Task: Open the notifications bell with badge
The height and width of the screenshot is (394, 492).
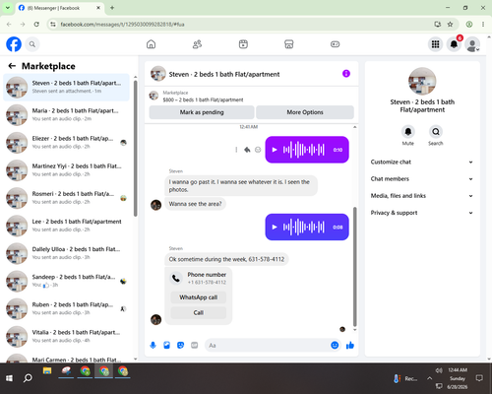Action: pos(454,44)
